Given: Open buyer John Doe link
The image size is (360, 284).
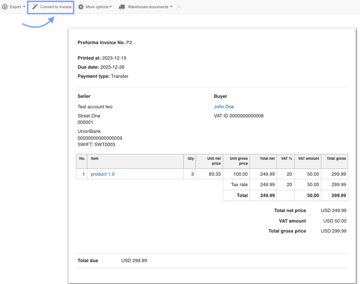Looking at the screenshot, I should pos(224,106).
